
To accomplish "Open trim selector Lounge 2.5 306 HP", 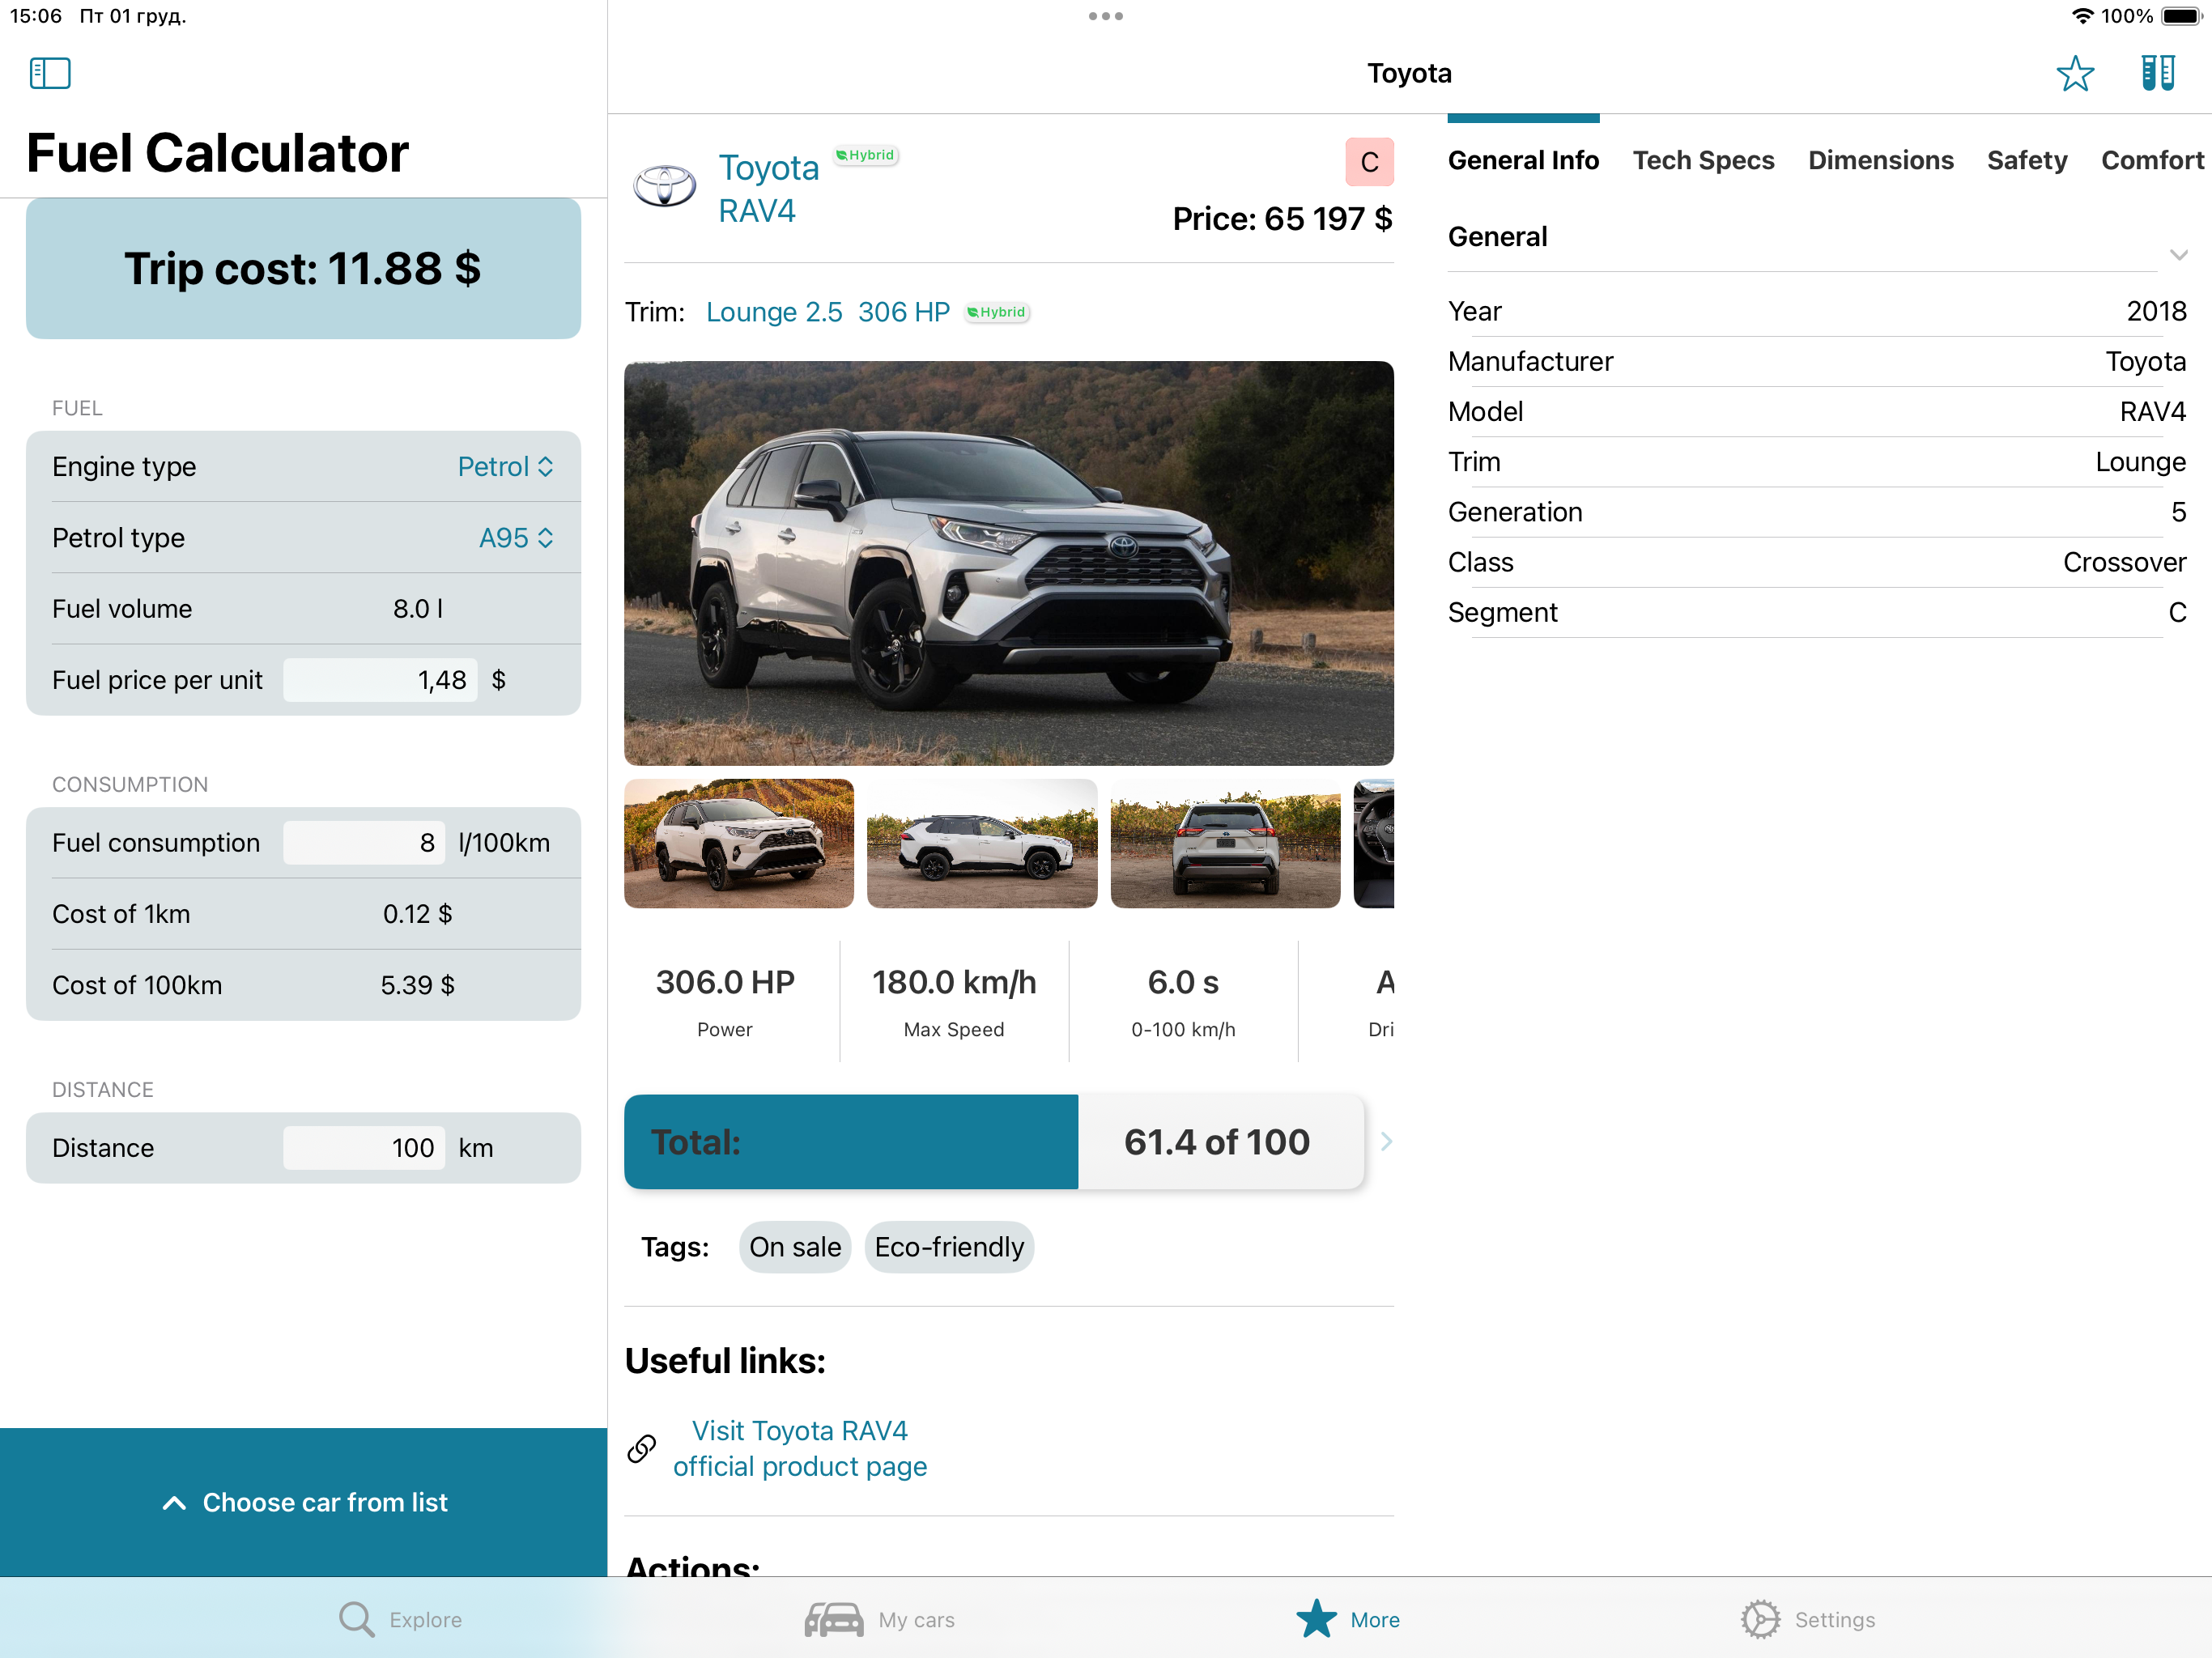I will [x=827, y=312].
